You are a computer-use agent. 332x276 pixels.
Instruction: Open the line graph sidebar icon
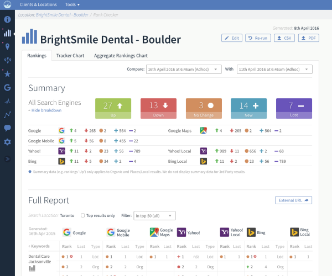pos(7,115)
